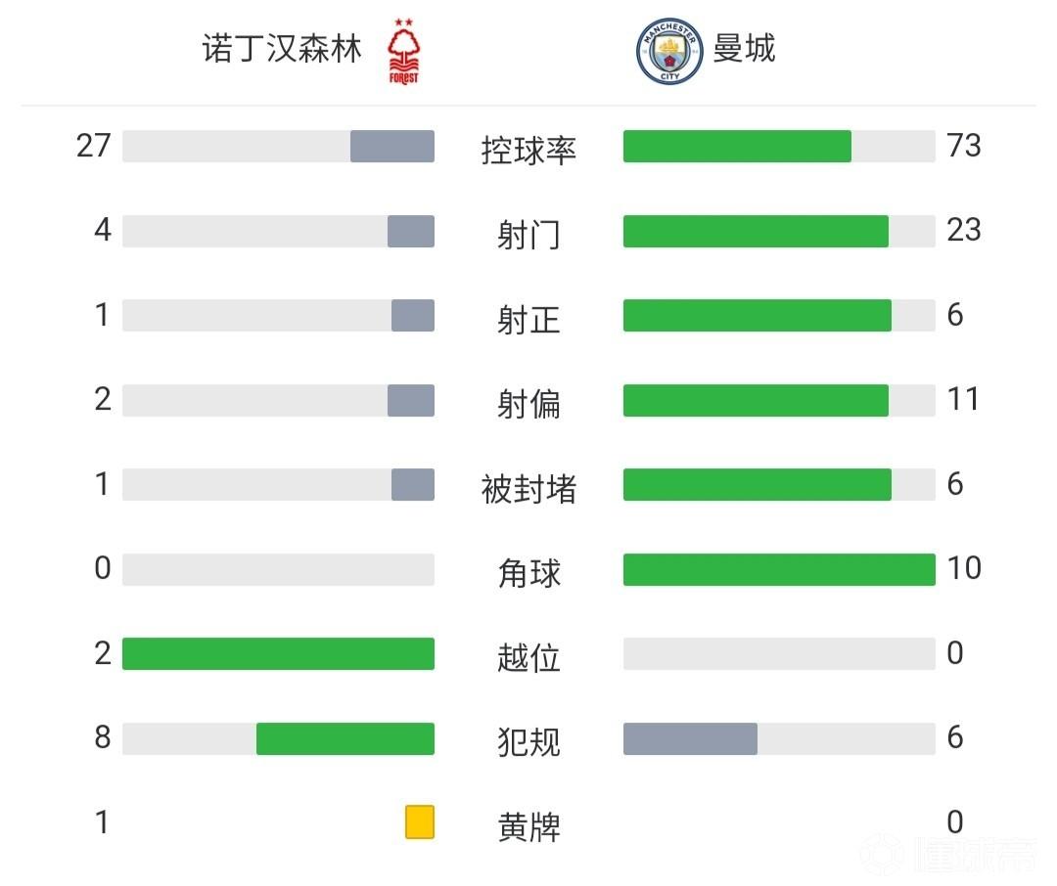
Task: Open the 诺丁汉森林 team name
Action: [282, 49]
